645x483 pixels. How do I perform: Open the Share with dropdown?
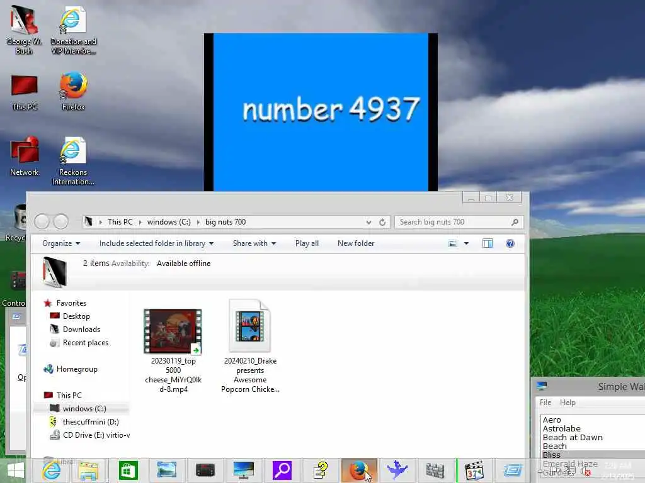[x=254, y=243]
